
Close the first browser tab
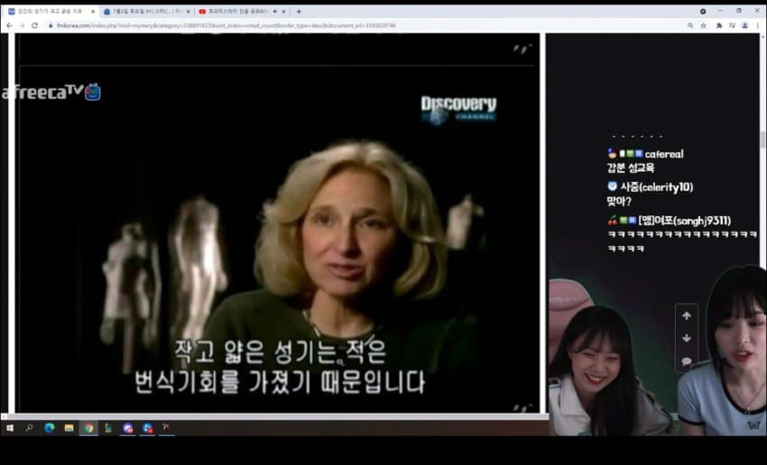click(x=93, y=11)
